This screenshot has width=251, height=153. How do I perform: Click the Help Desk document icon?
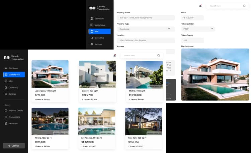(6, 123)
